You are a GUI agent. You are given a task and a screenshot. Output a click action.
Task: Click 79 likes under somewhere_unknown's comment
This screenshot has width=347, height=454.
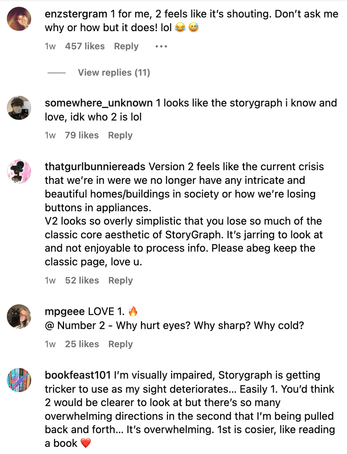[x=82, y=135]
